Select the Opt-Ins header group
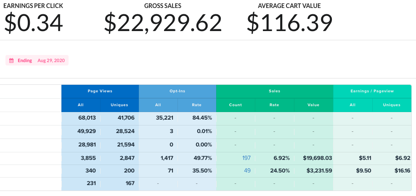Viewport: 416px width, 196px height. pyautogui.click(x=177, y=91)
